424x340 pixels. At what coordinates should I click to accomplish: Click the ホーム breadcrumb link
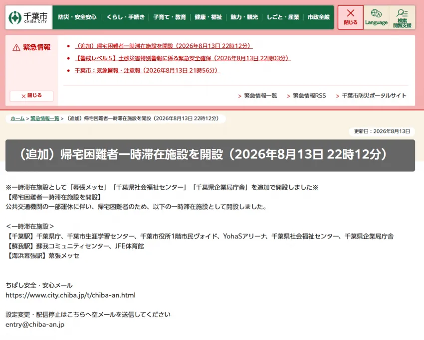(x=17, y=118)
